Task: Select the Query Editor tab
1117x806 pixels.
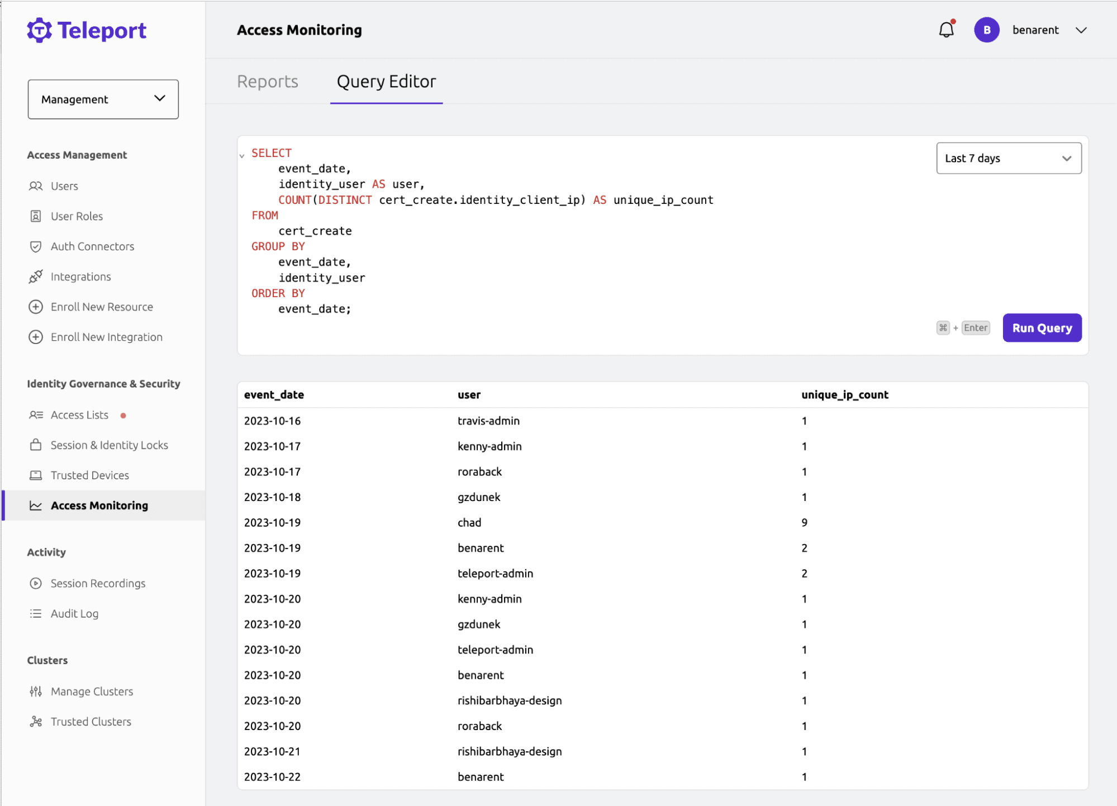Action: point(386,82)
